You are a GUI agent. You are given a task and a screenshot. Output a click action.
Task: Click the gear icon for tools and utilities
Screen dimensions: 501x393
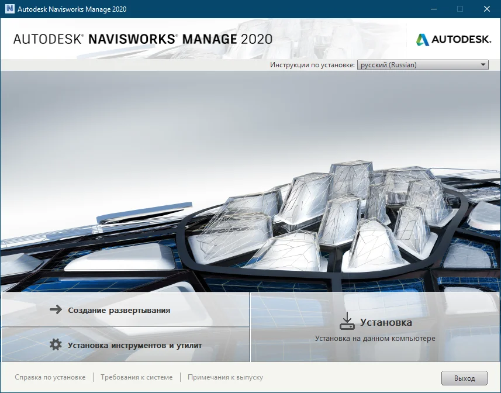pyautogui.click(x=56, y=345)
